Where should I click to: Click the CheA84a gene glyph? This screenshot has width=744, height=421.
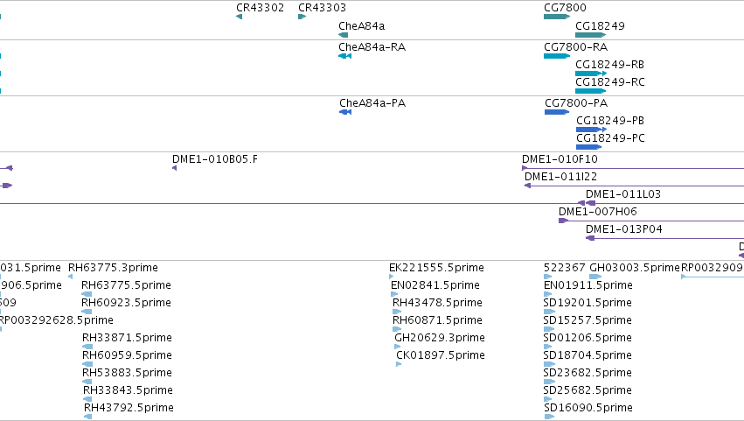tap(343, 35)
